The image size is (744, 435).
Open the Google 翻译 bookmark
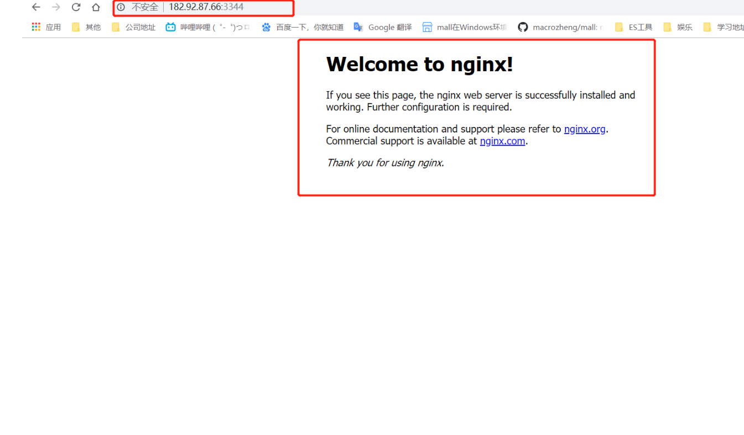(x=383, y=27)
